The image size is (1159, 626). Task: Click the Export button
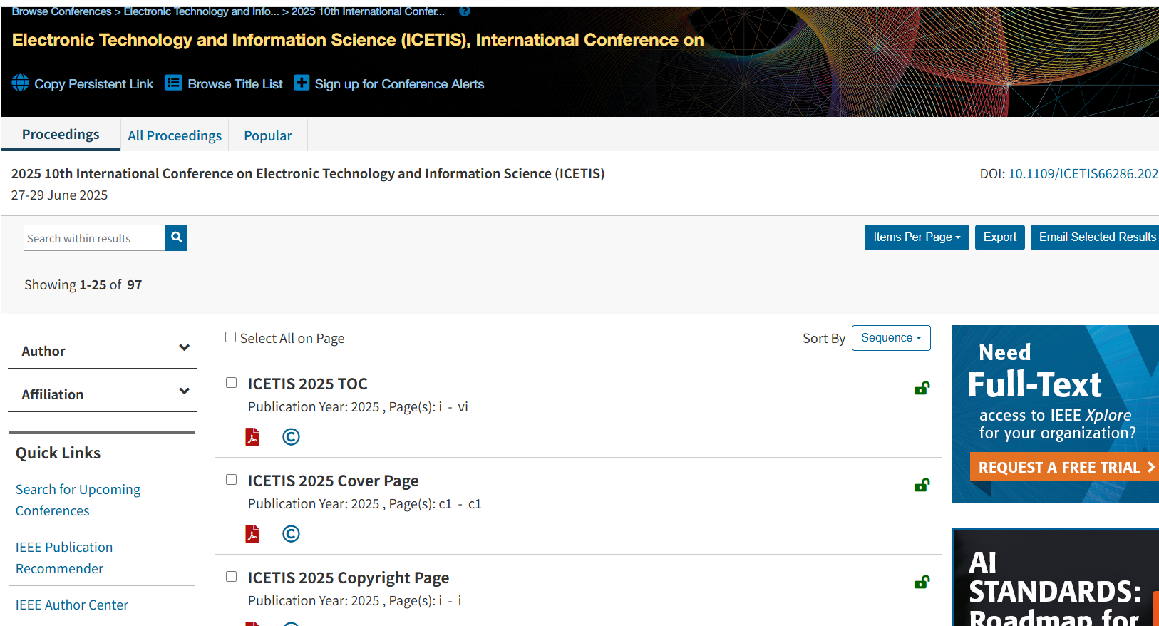(999, 237)
